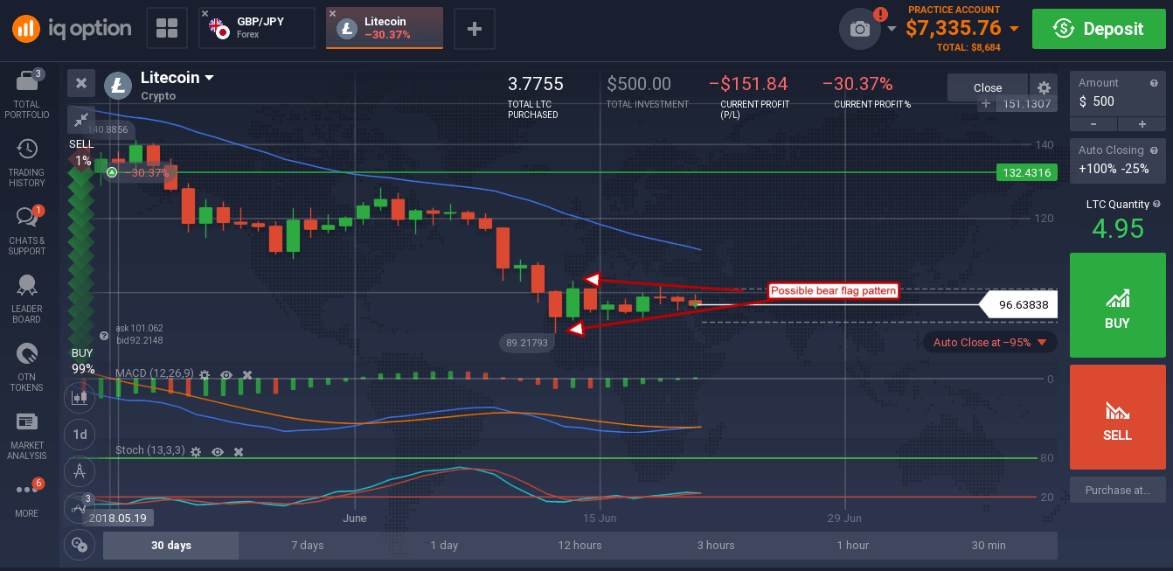1173x571 pixels.
Task: Increase amount with plus button
Action: 1142,124
